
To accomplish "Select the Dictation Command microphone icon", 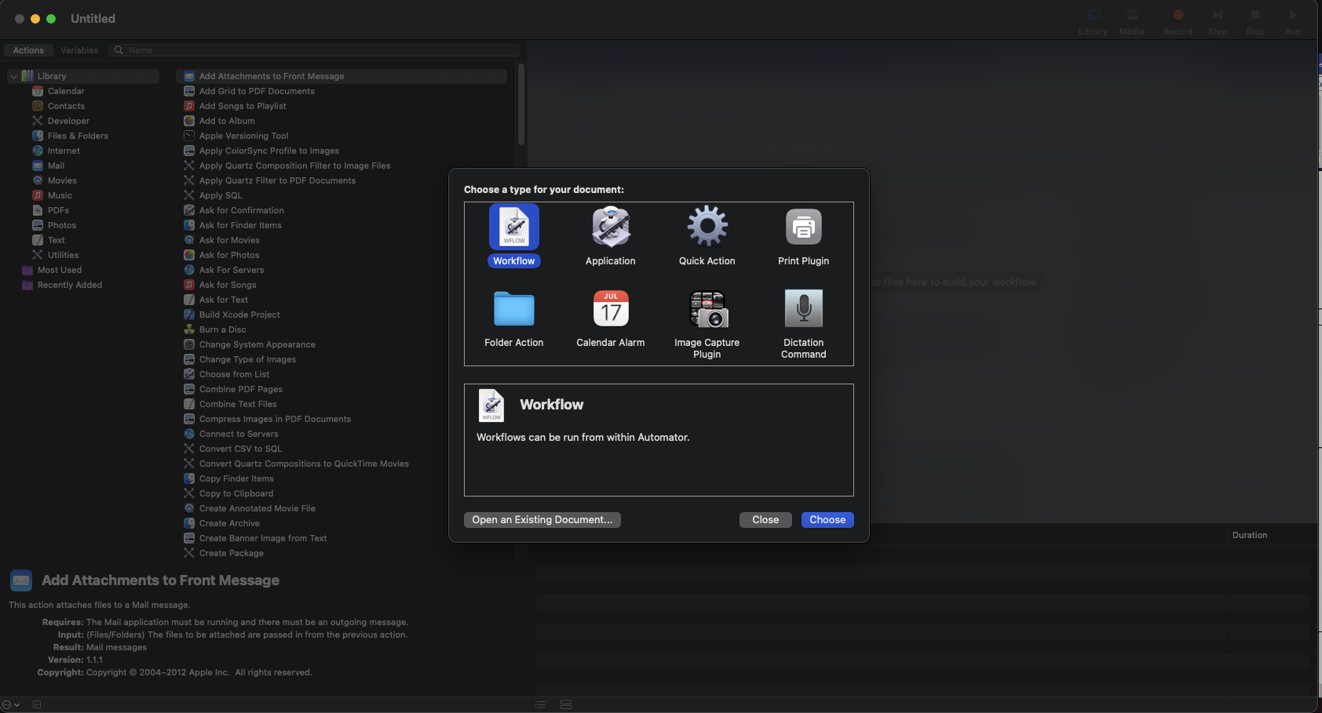I will click(804, 308).
